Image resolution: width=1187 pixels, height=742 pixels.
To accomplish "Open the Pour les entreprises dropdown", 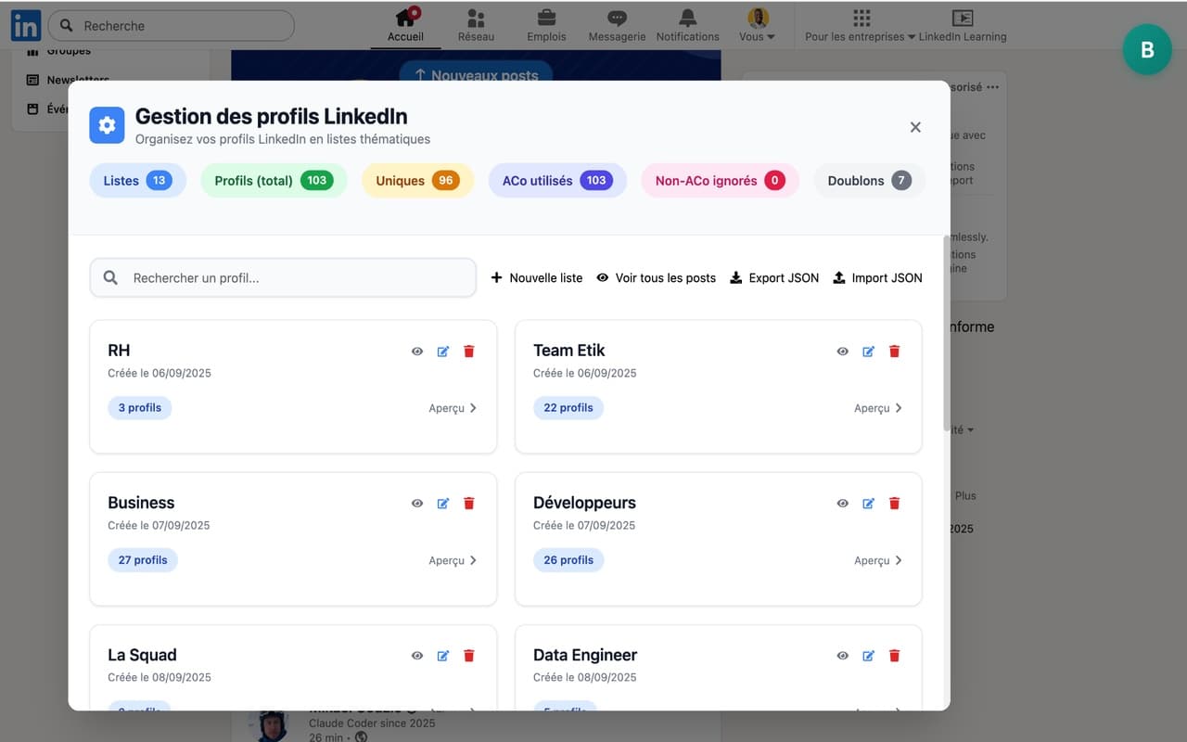I will [861, 26].
